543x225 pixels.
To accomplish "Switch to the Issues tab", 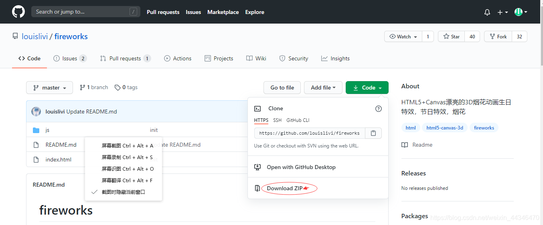I will click(x=70, y=58).
